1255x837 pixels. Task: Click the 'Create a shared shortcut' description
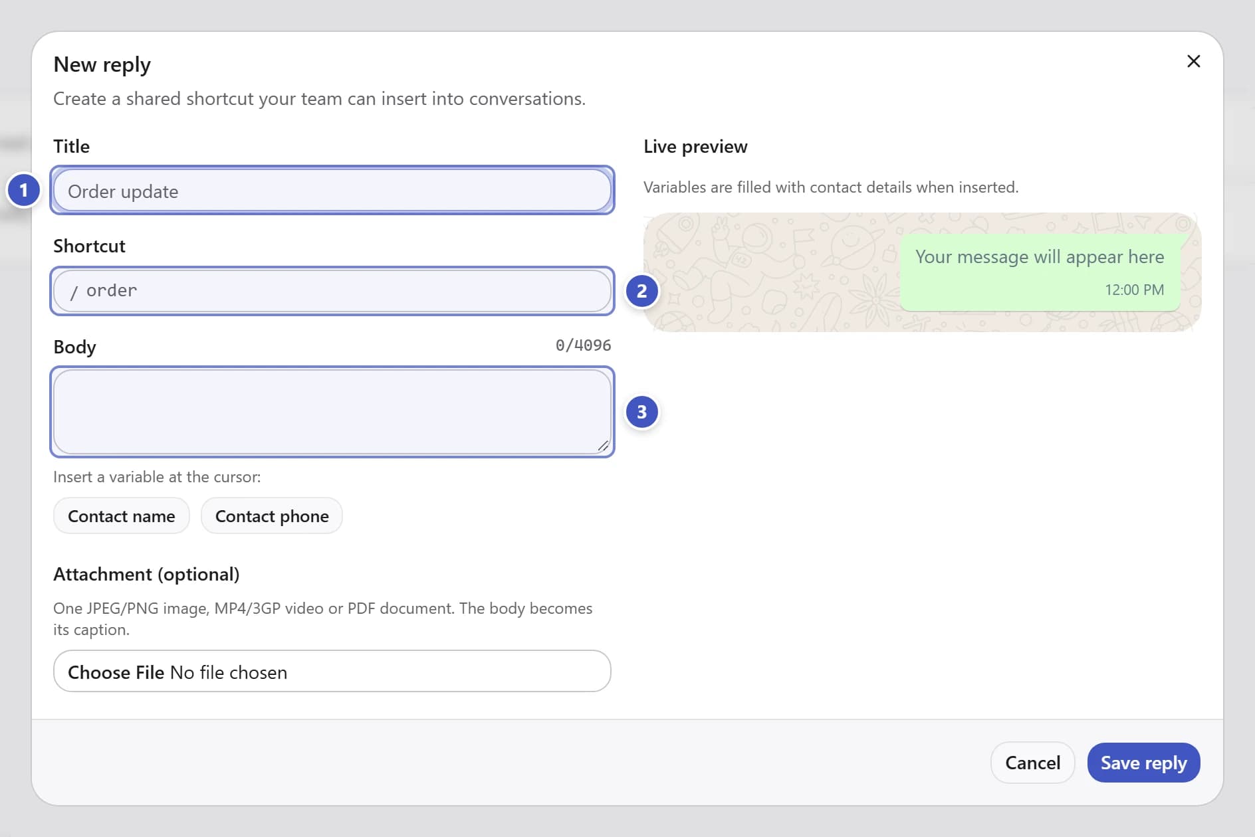[319, 98]
